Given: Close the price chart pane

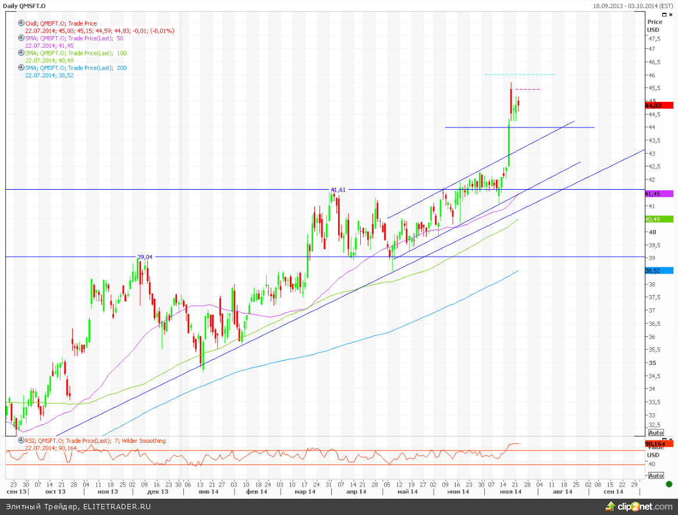Looking at the screenshot, I should (x=670, y=15).
